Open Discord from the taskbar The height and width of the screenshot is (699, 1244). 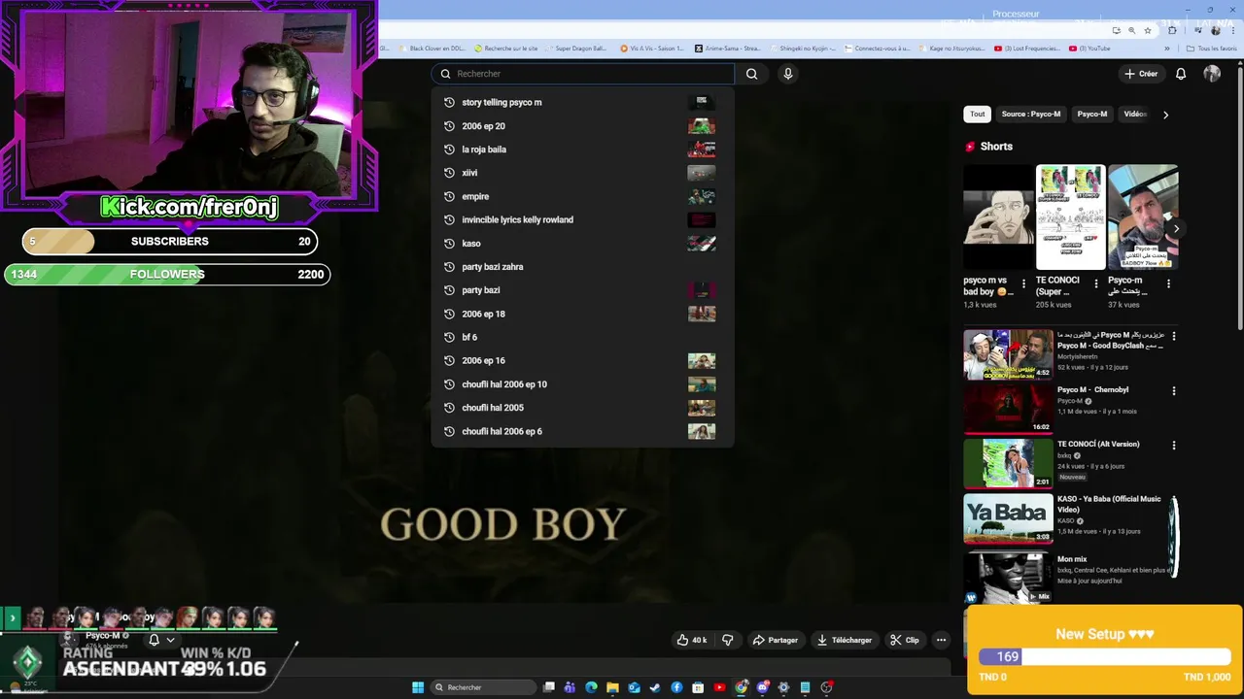click(763, 687)
